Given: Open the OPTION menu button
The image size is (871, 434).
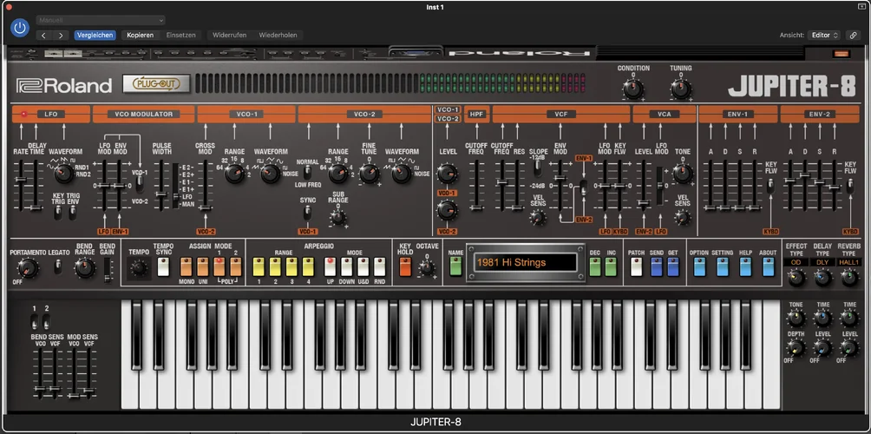Looking at the screenshot, I should (699, 266).
